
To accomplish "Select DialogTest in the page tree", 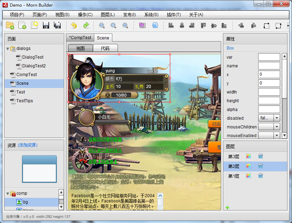I will click(x=33, y=57).
